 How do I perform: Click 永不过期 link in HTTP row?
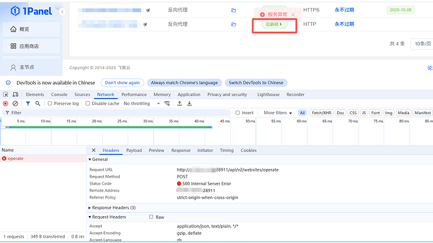pos(345,24)
